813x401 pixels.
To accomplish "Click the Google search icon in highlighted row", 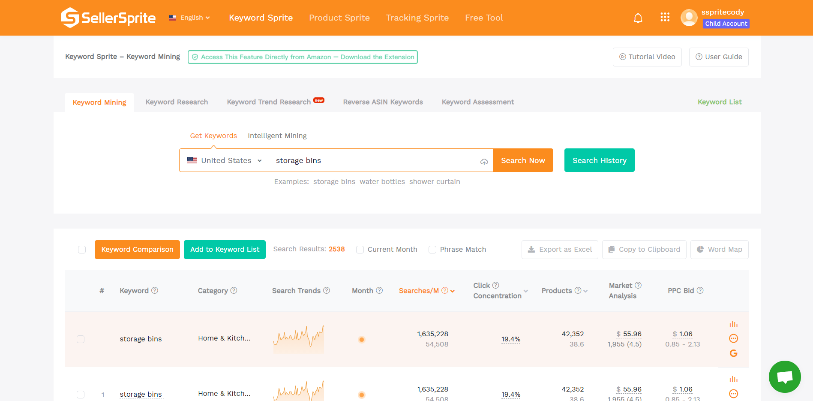I will point(733,353).
